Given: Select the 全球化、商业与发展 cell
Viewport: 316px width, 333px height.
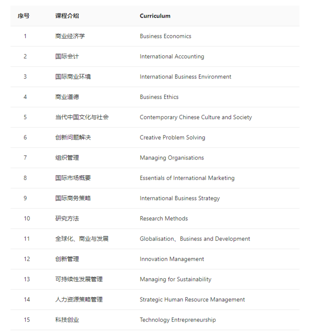Looking at the screenshot, I should coord(82,239).
